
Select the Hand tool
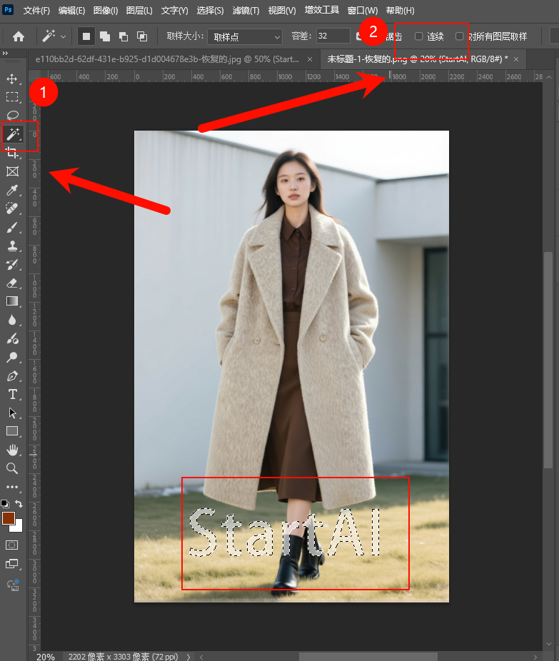(x=12, y=450)
